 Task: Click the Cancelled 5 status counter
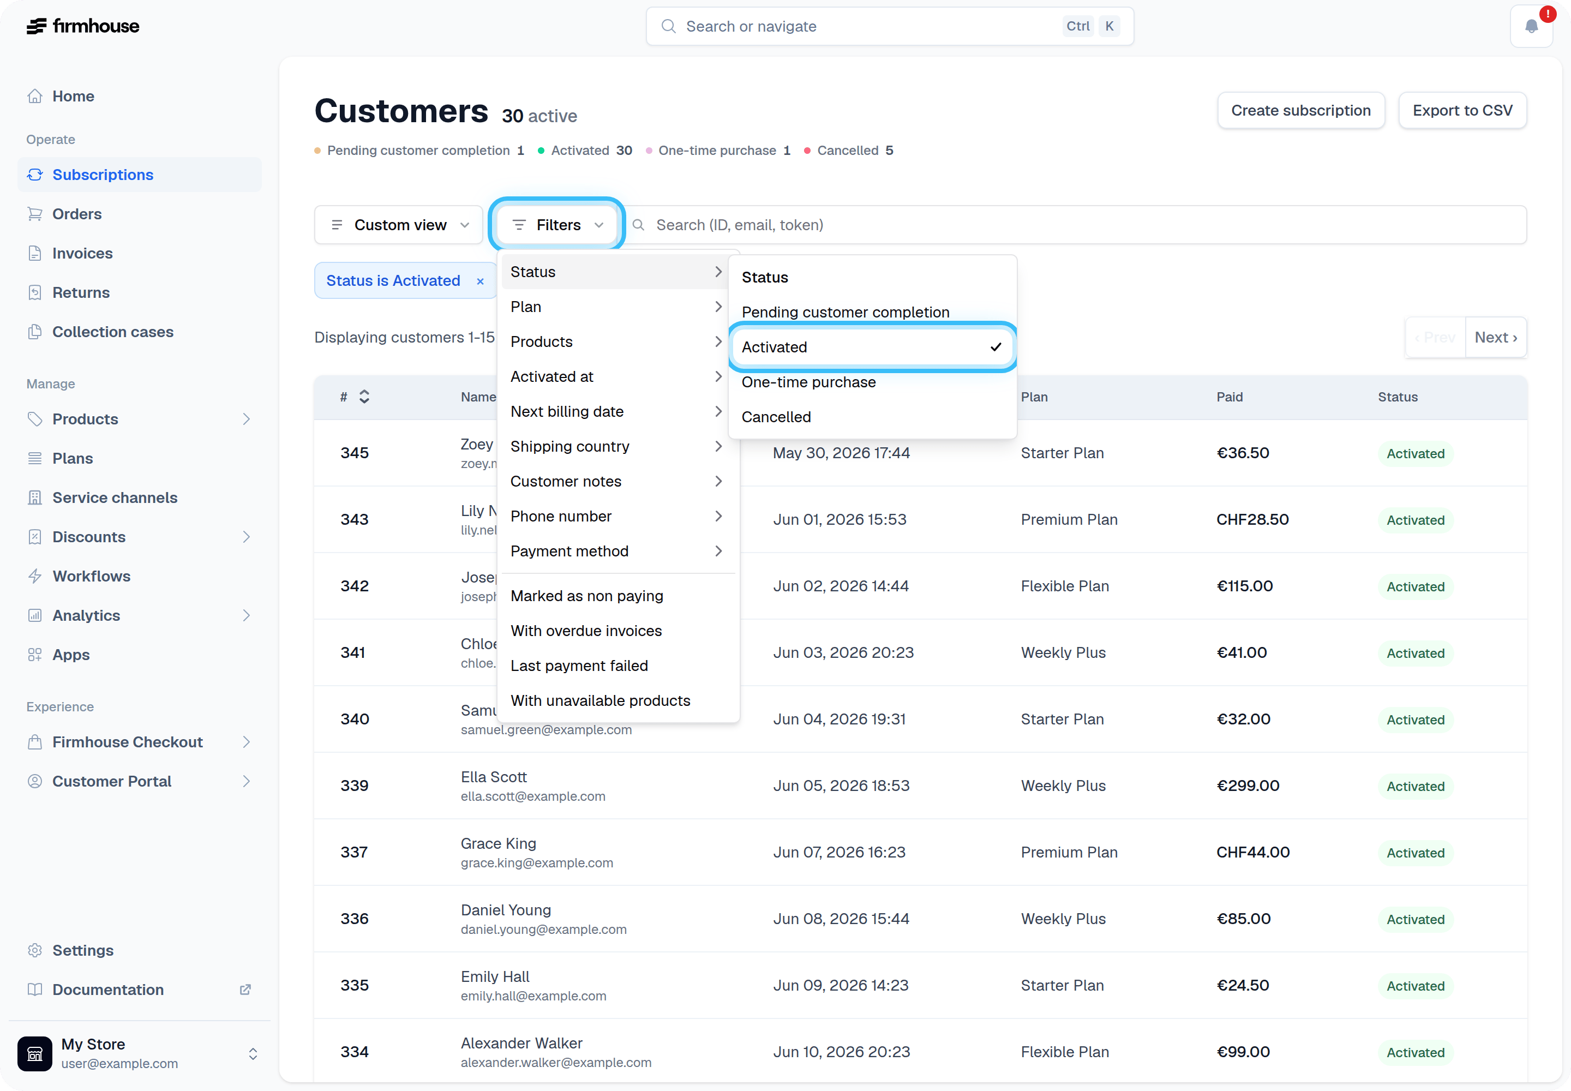pos(848,151)
